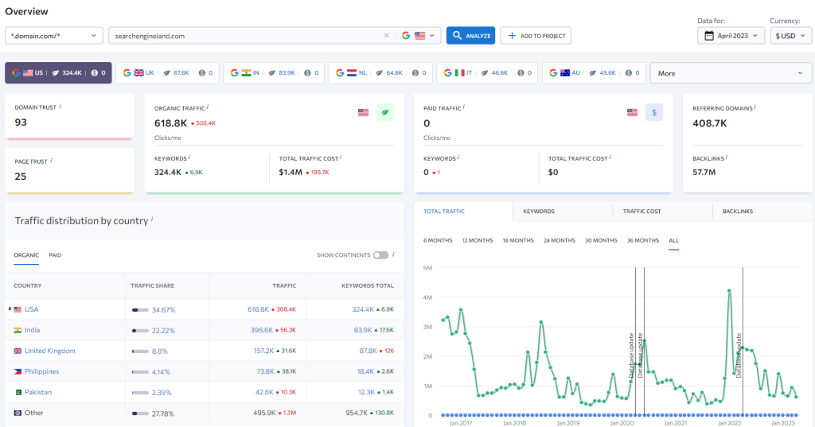Image resolution: width=815 pixels, height=427 pixels.
Task: Toggle the Show Continents switch
Action: pos(380,255)
